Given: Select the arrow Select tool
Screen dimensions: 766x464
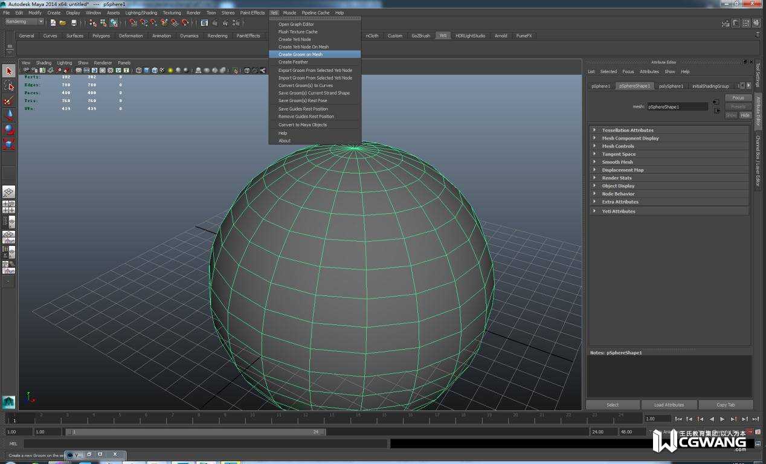Looking at the screenshot, I should pyautogui.click(x=8, y=71).
